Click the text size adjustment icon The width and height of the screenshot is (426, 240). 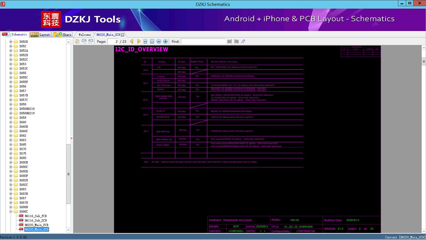[x=243, y=41]
